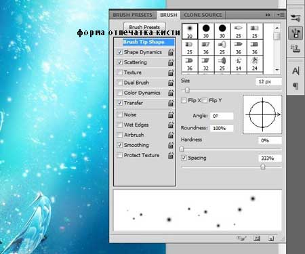
Task: Click the lock icon next to Texture
Action: pos(171,72)
